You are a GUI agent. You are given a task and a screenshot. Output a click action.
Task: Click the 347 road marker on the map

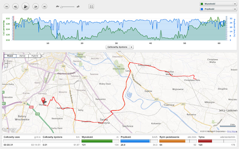coord(27,70)
